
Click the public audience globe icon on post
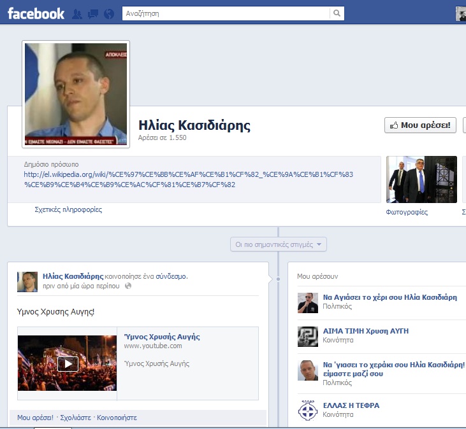click(x=128, y=286)
